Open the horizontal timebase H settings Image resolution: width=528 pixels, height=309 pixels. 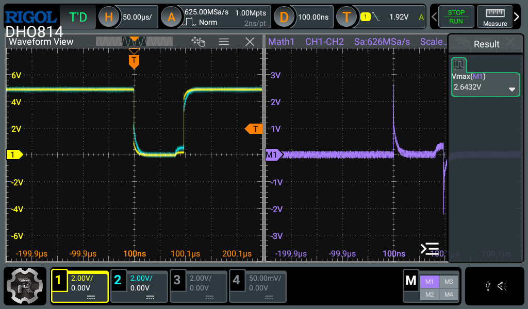(x=109, y=17)
